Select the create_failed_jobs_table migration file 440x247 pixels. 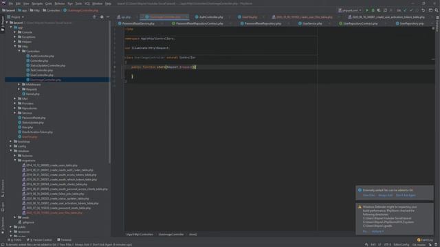pyautogui.click(x=55, y=193)
